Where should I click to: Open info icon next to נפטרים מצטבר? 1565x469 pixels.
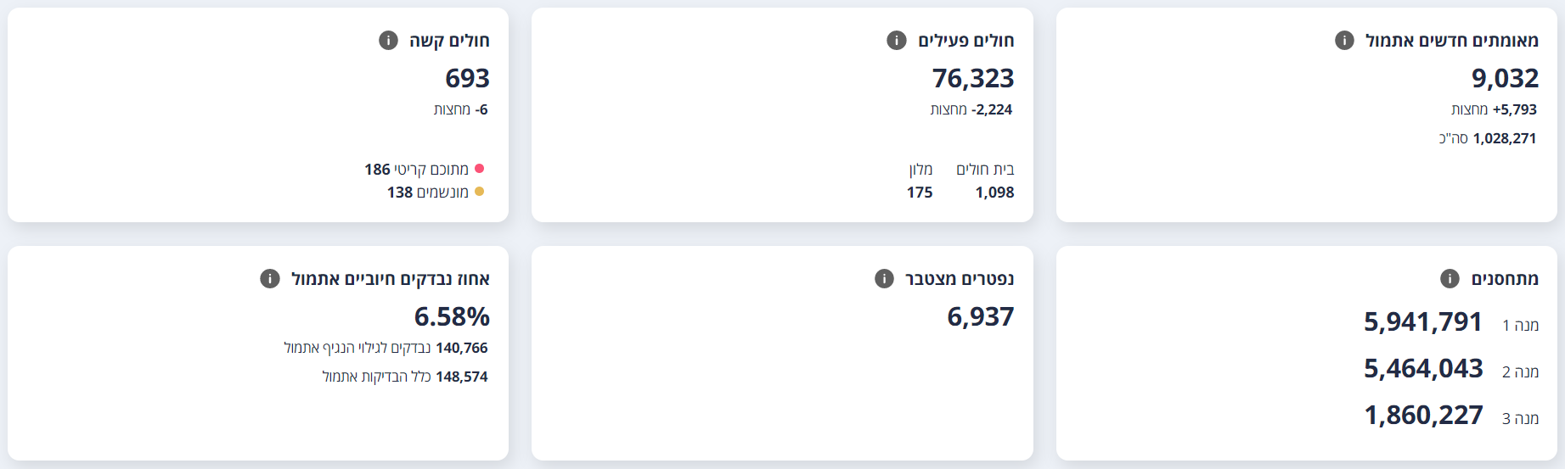coord(884,279)
